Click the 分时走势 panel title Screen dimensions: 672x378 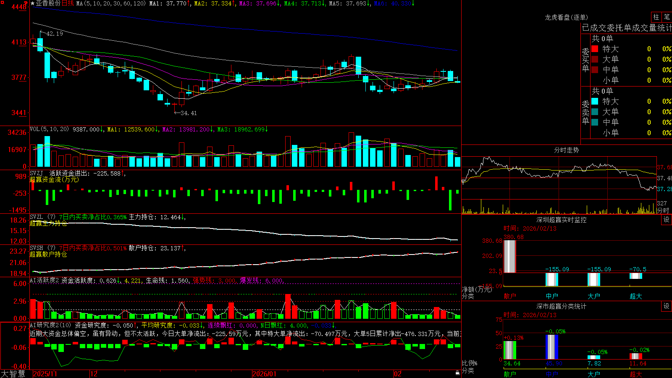coord(566,150)
